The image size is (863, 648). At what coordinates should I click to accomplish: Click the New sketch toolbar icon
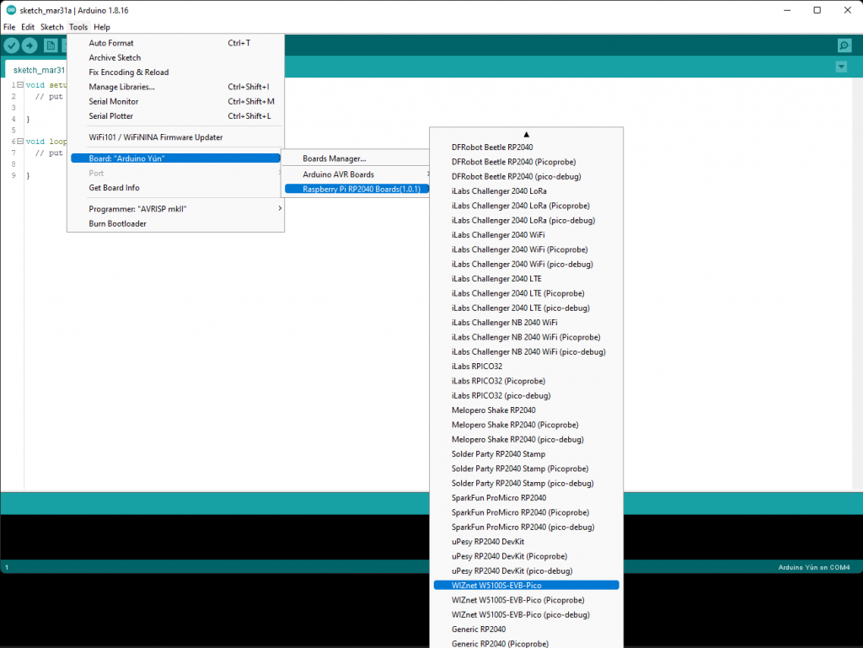tap(51, 46)
